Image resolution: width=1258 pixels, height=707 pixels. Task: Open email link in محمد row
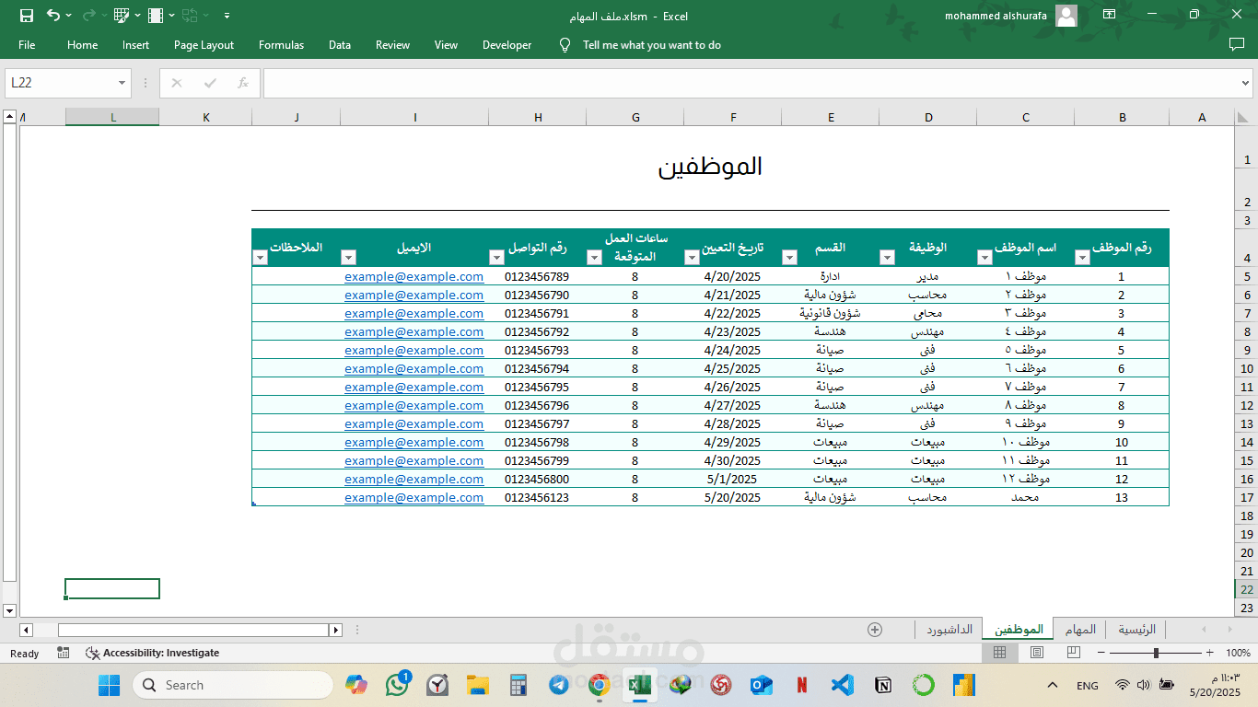[x=414, y=497]
